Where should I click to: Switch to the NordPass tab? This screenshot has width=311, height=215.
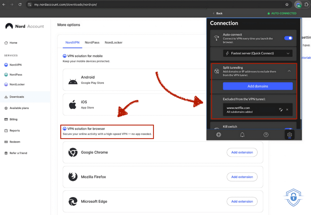pyautogui.click(x=92, y=43)
